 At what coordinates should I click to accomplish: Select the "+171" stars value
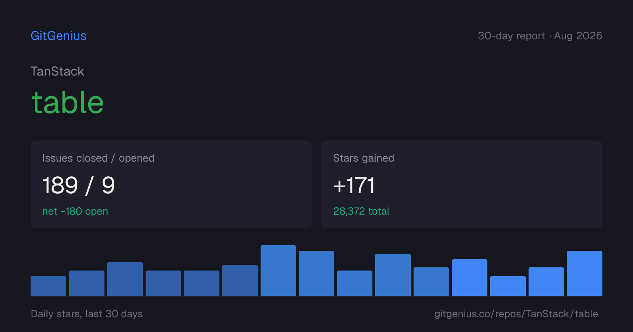click(354, 185)
